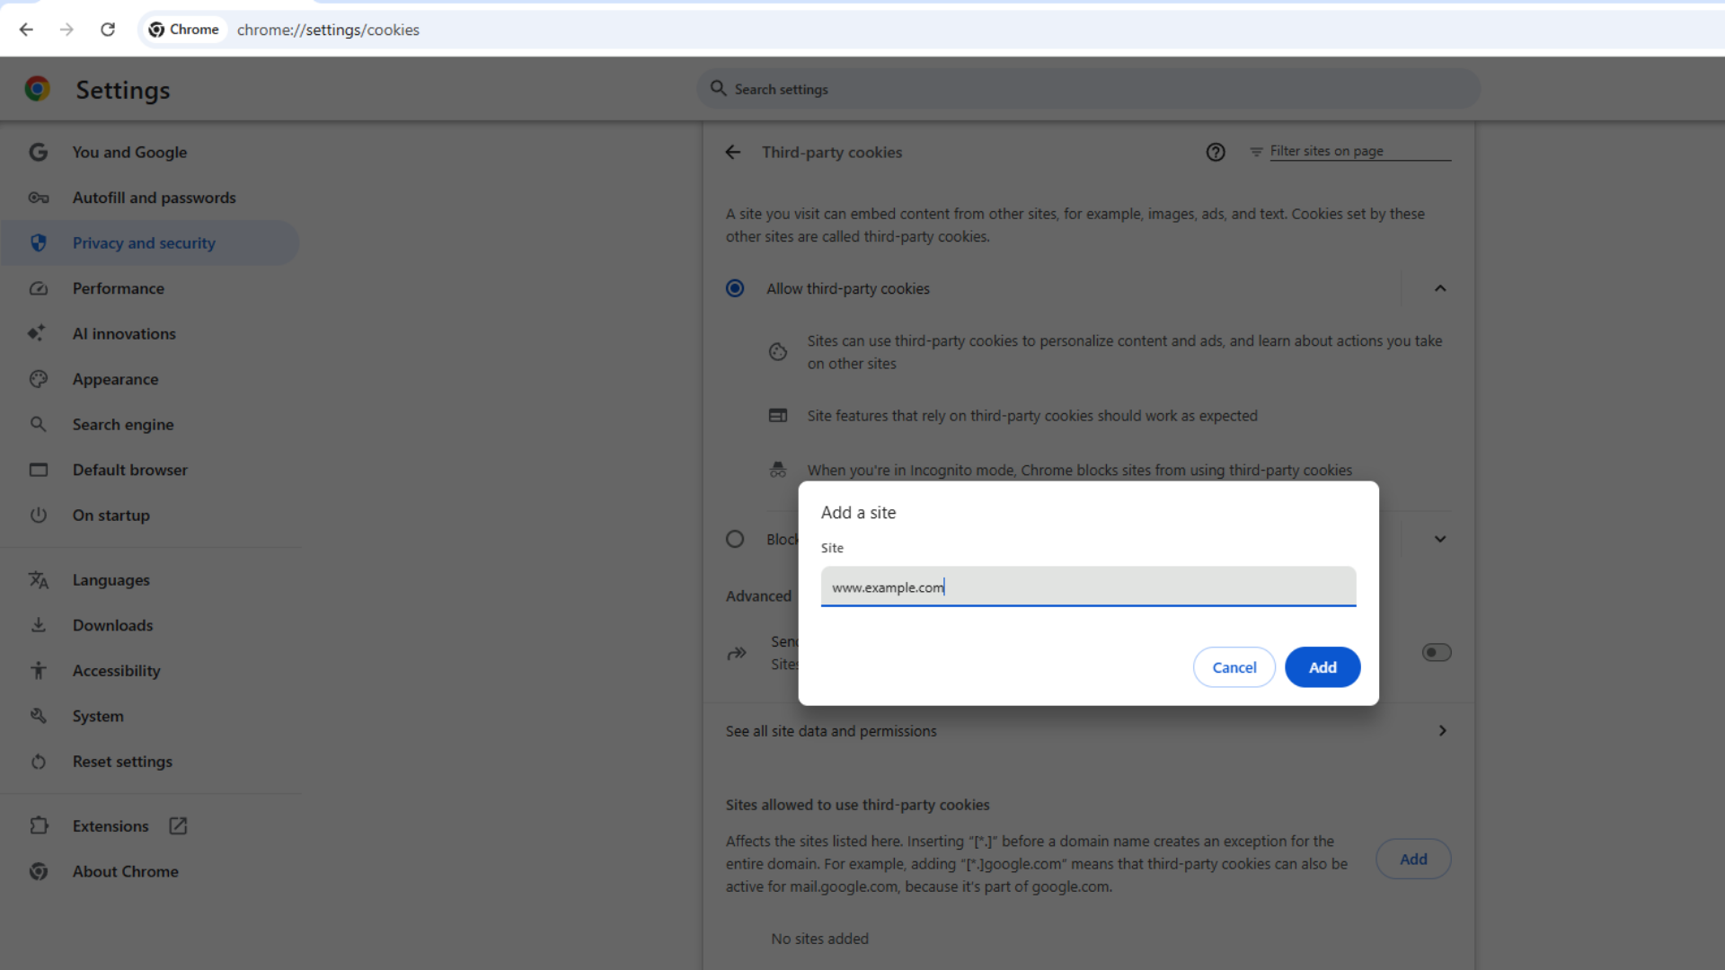1725x970 pixels.
Task: Click the power On startup icon
Action: [38, 515]
